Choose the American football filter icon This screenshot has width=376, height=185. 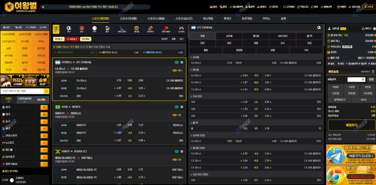151,30
